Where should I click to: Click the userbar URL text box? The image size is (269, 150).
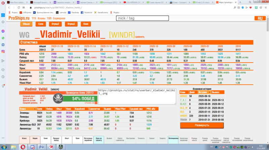coord(137,96)
